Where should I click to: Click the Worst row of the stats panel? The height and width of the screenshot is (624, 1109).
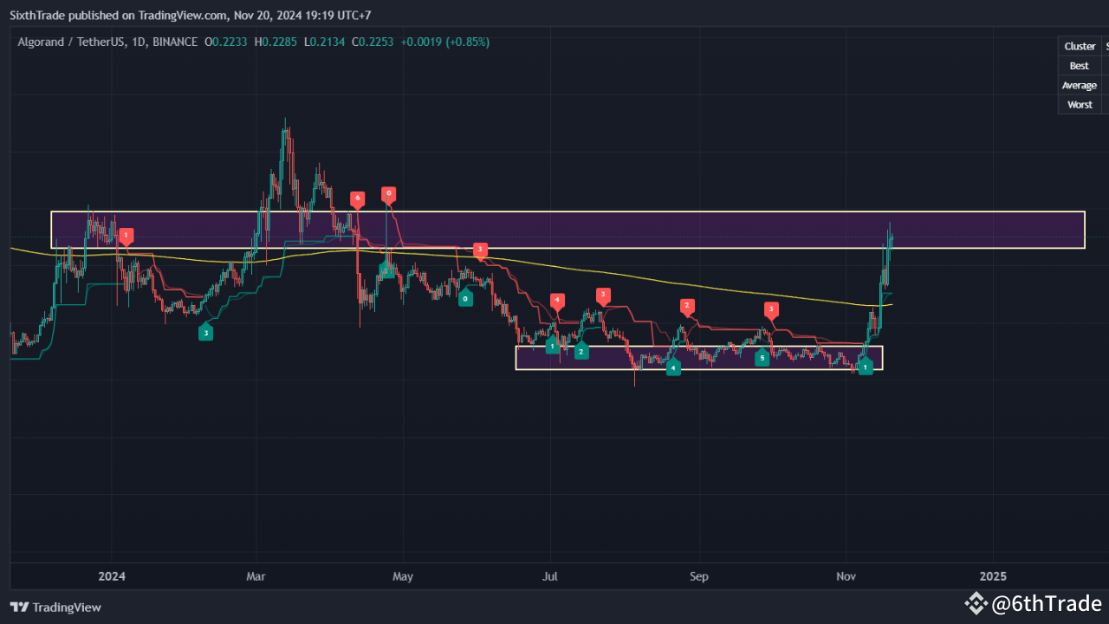(x=1079, y=104)
